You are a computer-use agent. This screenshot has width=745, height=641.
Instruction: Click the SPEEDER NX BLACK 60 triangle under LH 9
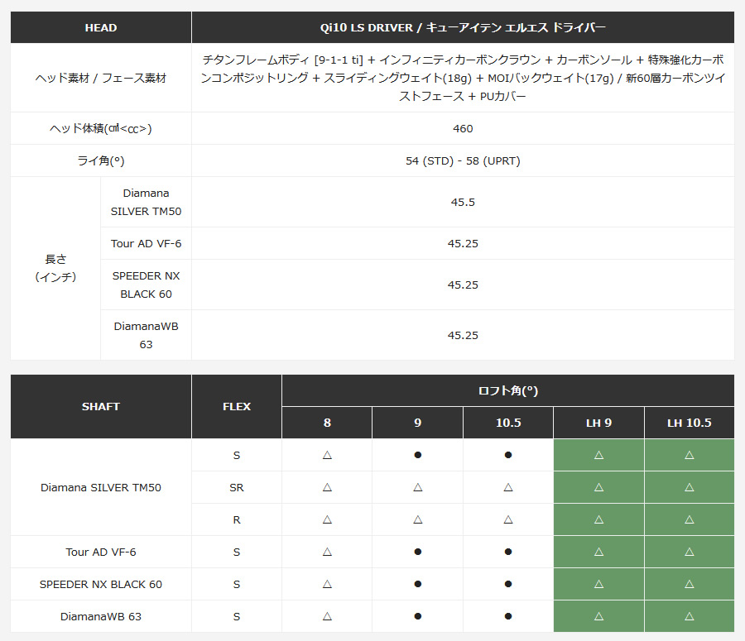[598, 585]
